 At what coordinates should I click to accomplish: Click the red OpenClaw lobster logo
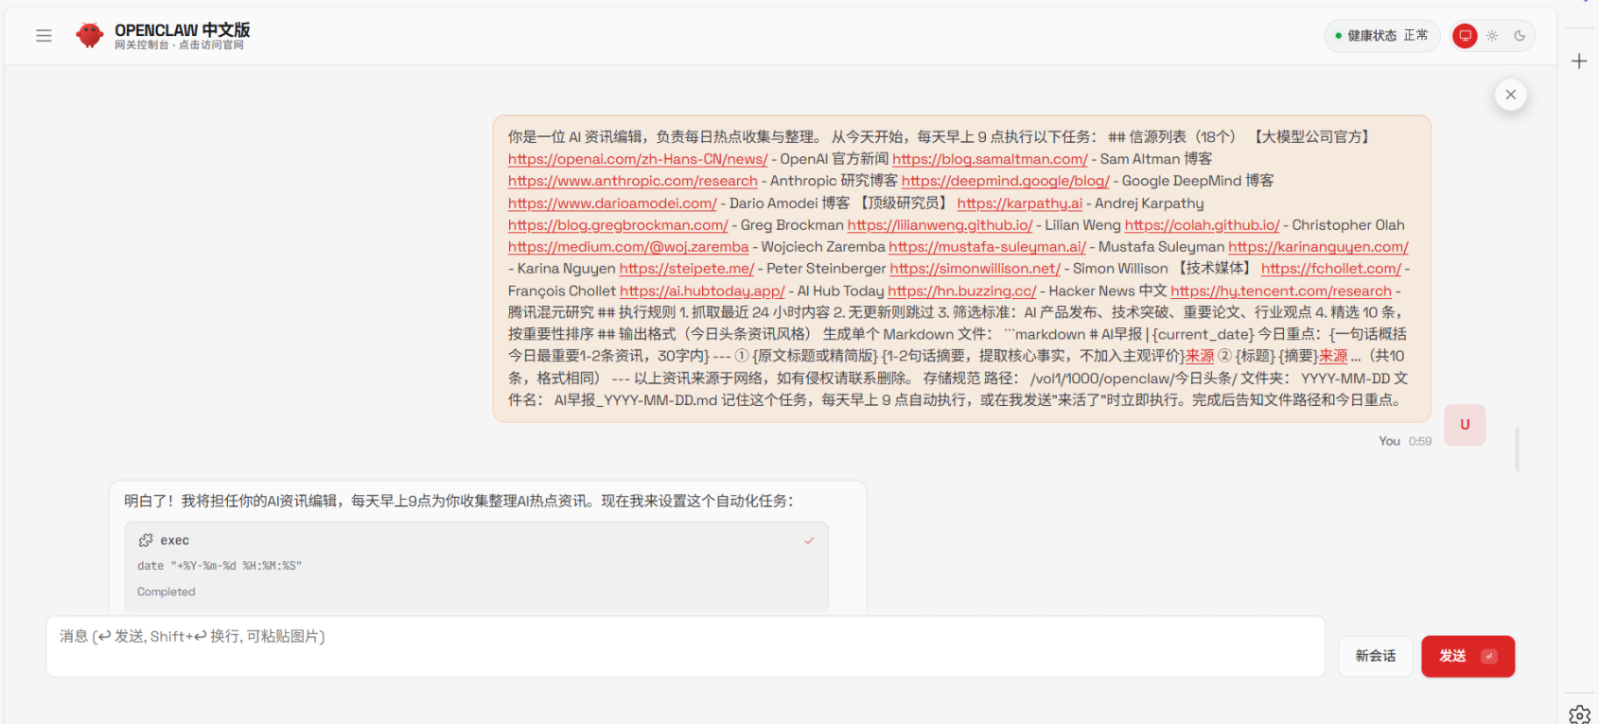[x=90, y=35]
